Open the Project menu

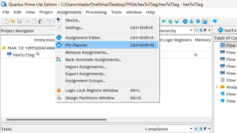click(x=46, y=12)
